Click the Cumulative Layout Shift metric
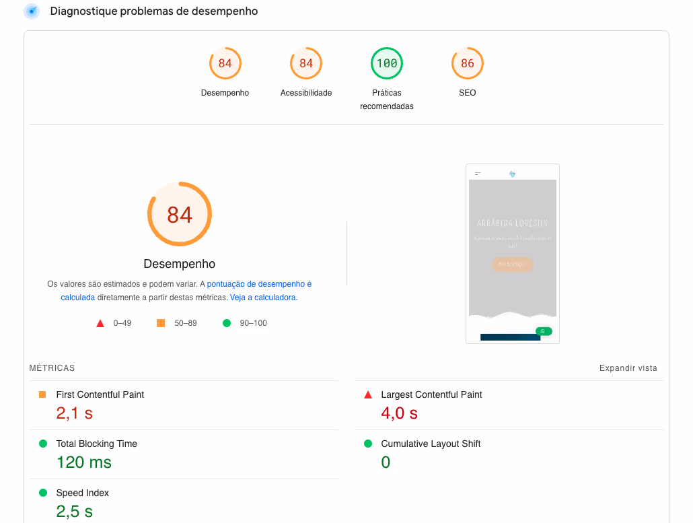Image resolution: width=693 pixels, height=523 pixels. point(431,444)
